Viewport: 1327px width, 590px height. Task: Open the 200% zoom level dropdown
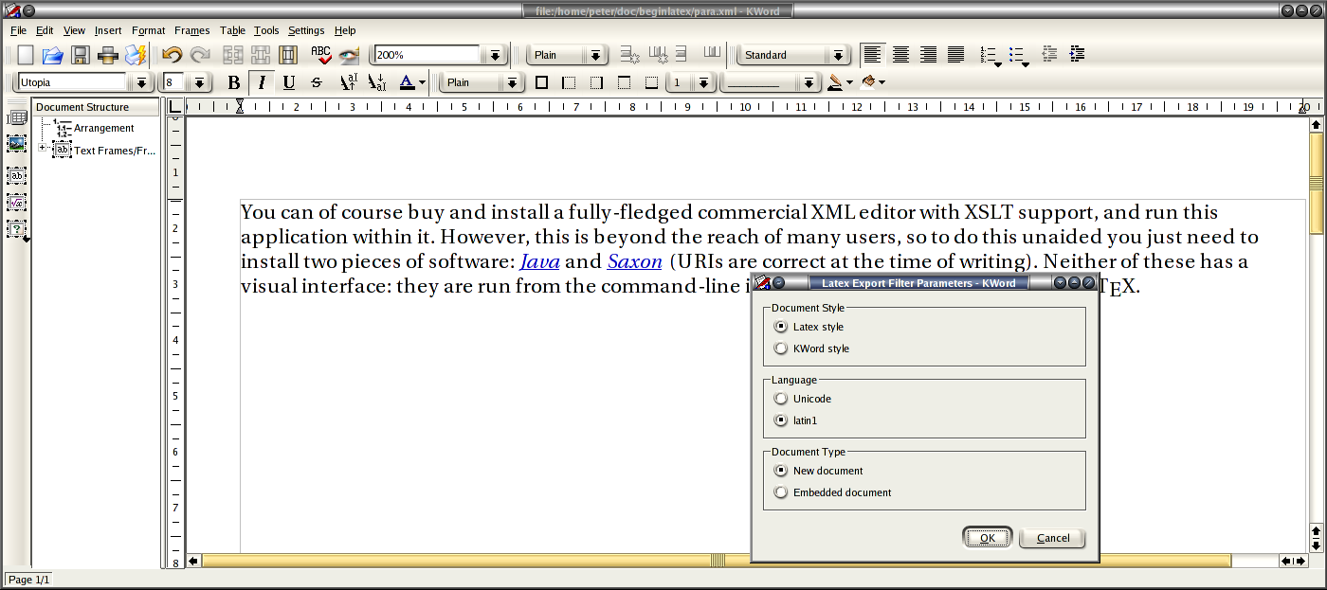494,56
